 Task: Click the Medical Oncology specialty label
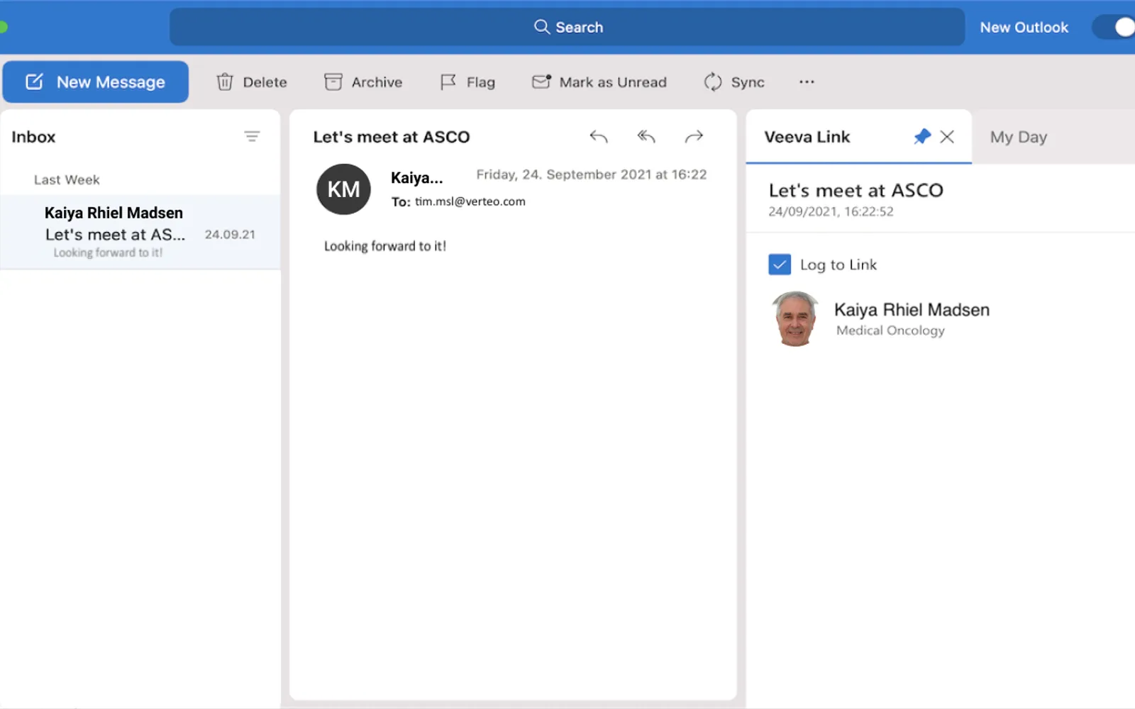coord(890,330)
